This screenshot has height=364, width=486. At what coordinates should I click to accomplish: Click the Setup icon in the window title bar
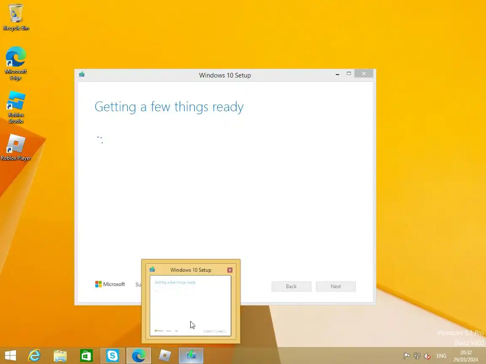tap(82, 74)
